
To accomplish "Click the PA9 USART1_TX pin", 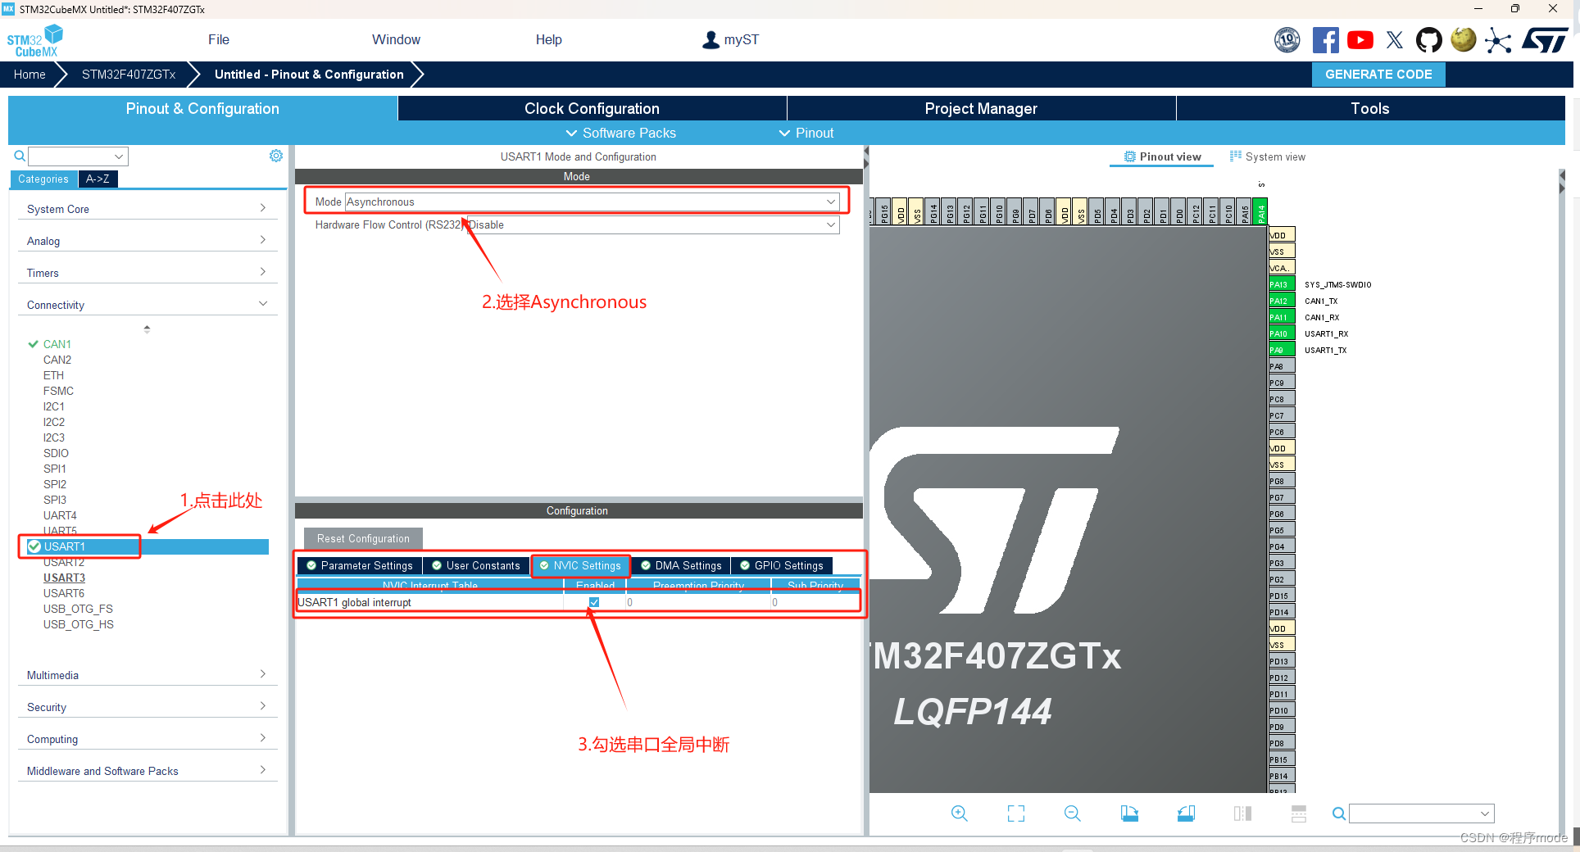I will pyautogui.click(x=1282, y=350).
